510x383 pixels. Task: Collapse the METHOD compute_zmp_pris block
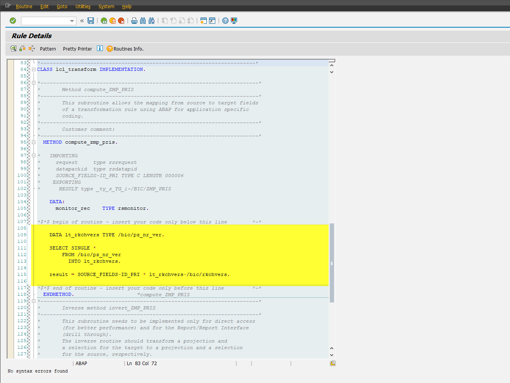click(34, 142)
